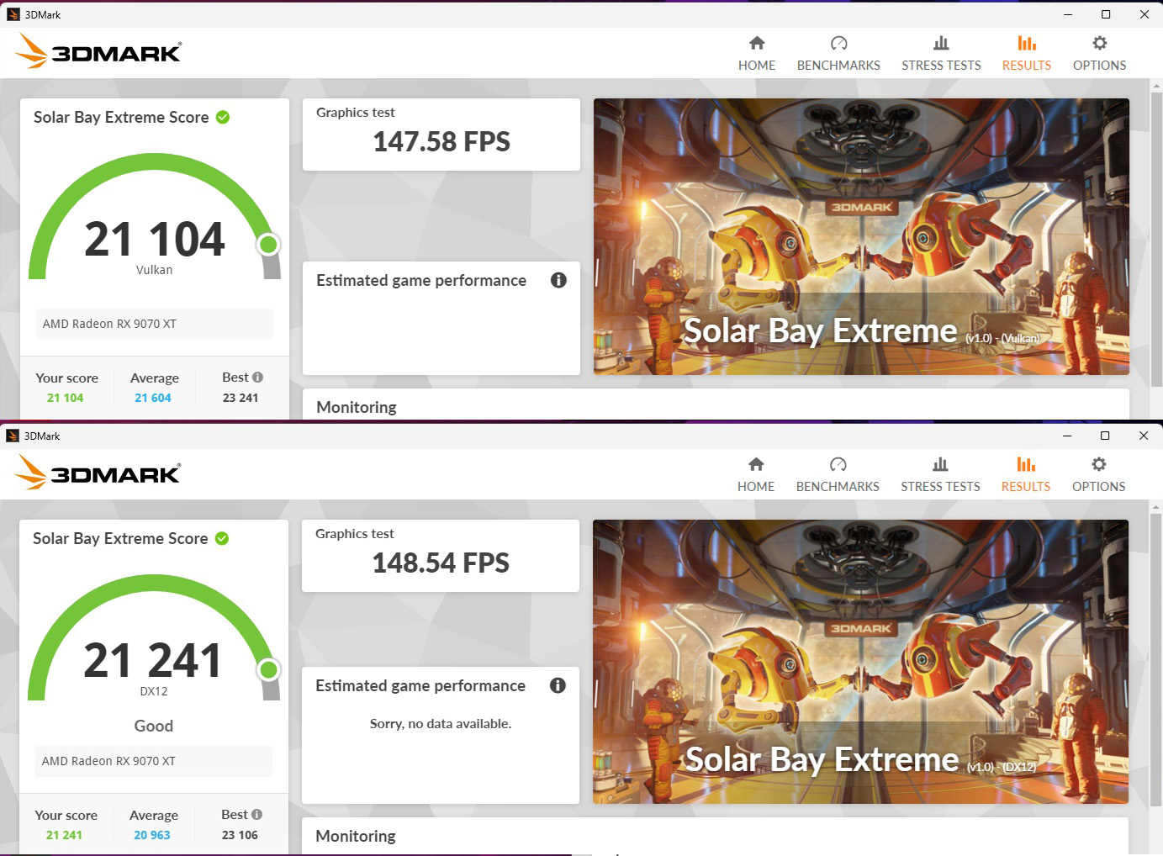Open HOME in the DX12 result window
The width and height of the screenshot is (1163, 856).
(756, 474)
